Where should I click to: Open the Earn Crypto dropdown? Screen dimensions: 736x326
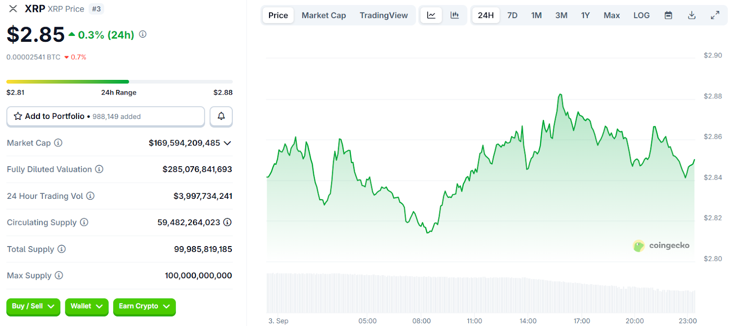[x=144, y=306]
